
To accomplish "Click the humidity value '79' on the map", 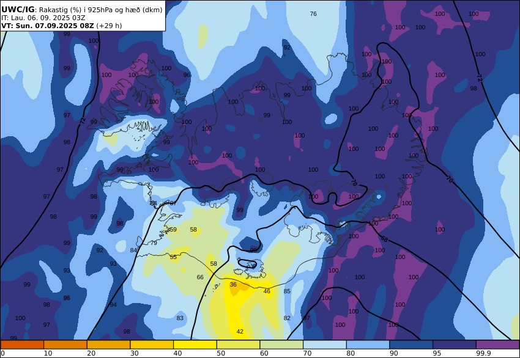I will [154, 243].
